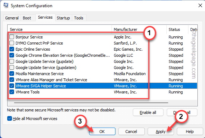205x138 pixels.
Task: Check the Bonjour Service checkbox
Action: 12,37
